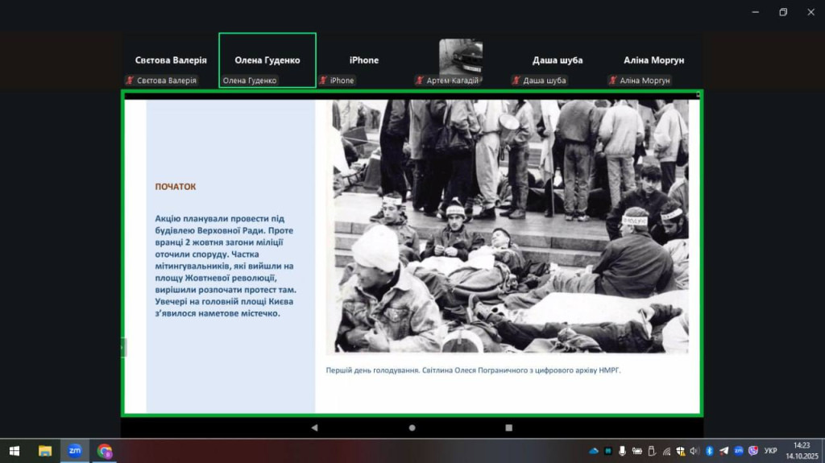This screenshot has width=825, height=463.
Task: Open Google Chrome from the taskbar
Action: [x=105, y=451]
